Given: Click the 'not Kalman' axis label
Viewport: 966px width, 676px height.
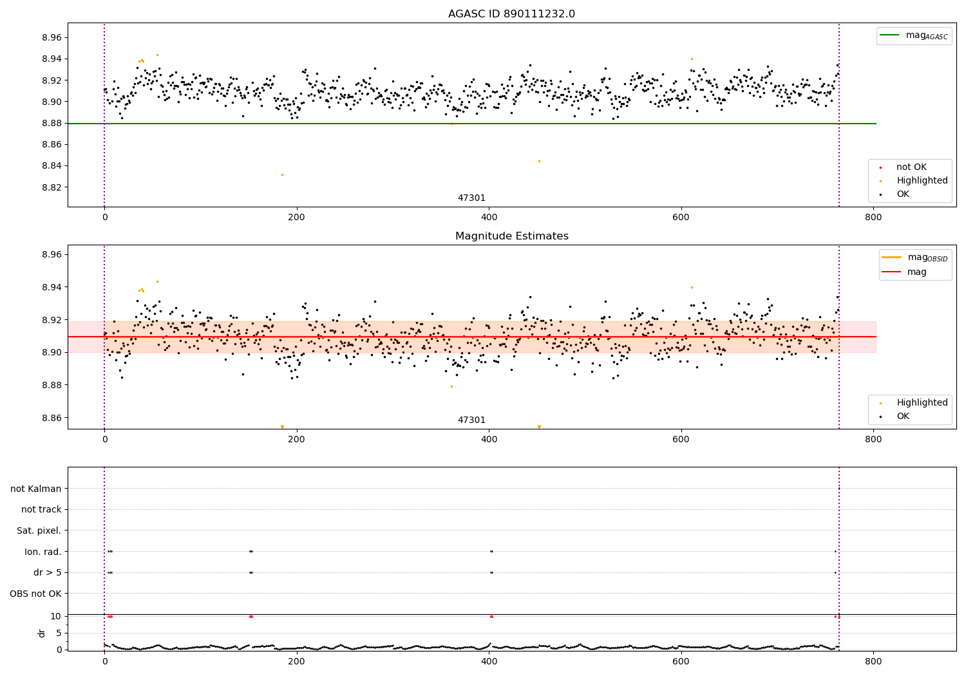Looking at the screenshot, I should pos(36,489).
